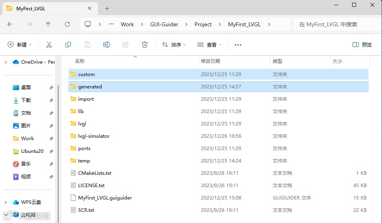Sort by 大小 column header

[337, 61]
